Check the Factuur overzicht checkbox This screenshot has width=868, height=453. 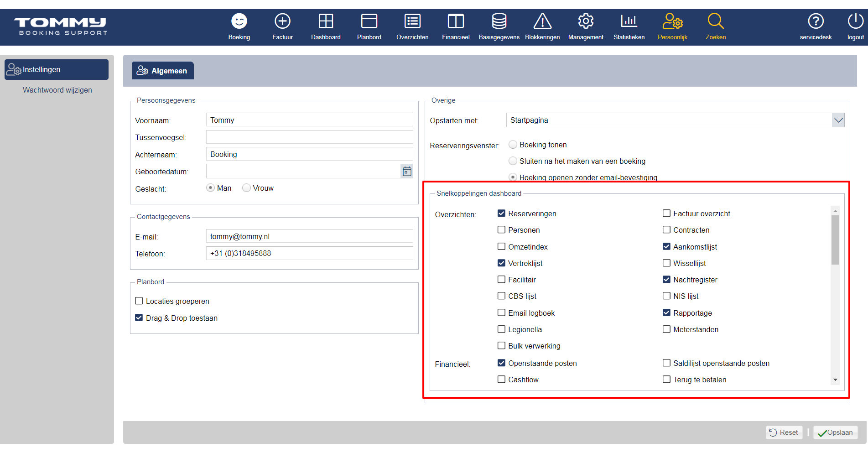(x=666, y=213)
